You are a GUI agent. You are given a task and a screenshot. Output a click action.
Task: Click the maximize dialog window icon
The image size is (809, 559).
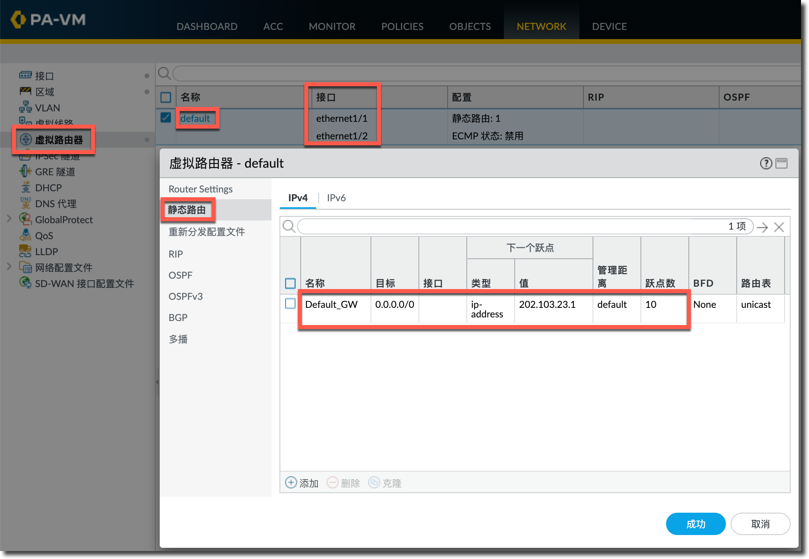pos(781,163)
